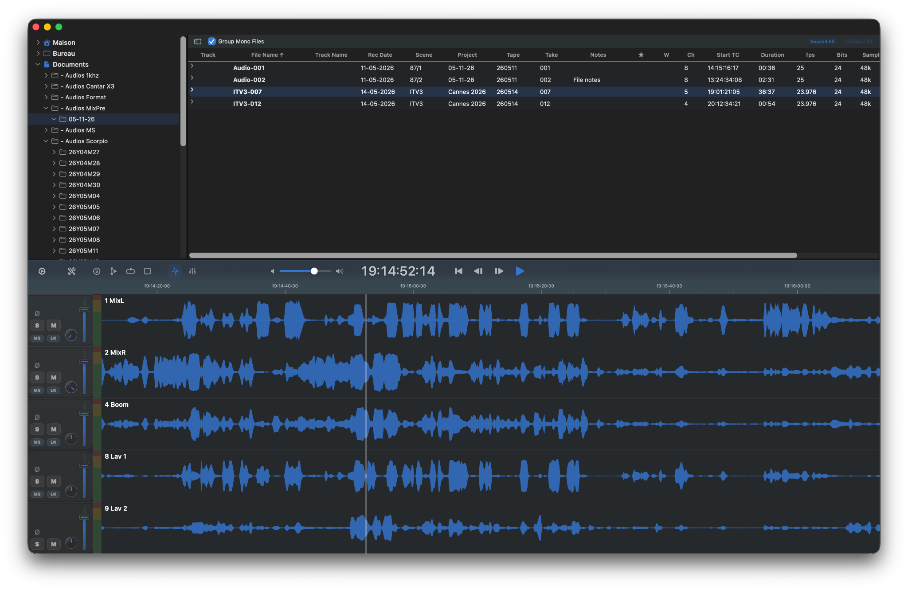Sort by File Name column header
908x590 pixels.
click(x=267, y=55)
